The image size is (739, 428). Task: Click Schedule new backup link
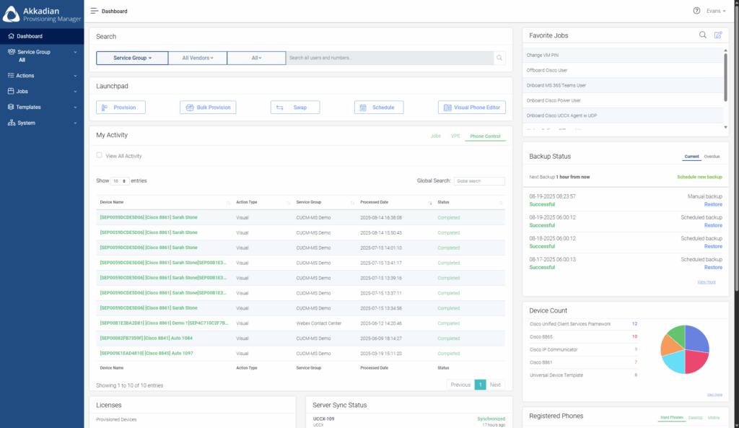point(699,178)
